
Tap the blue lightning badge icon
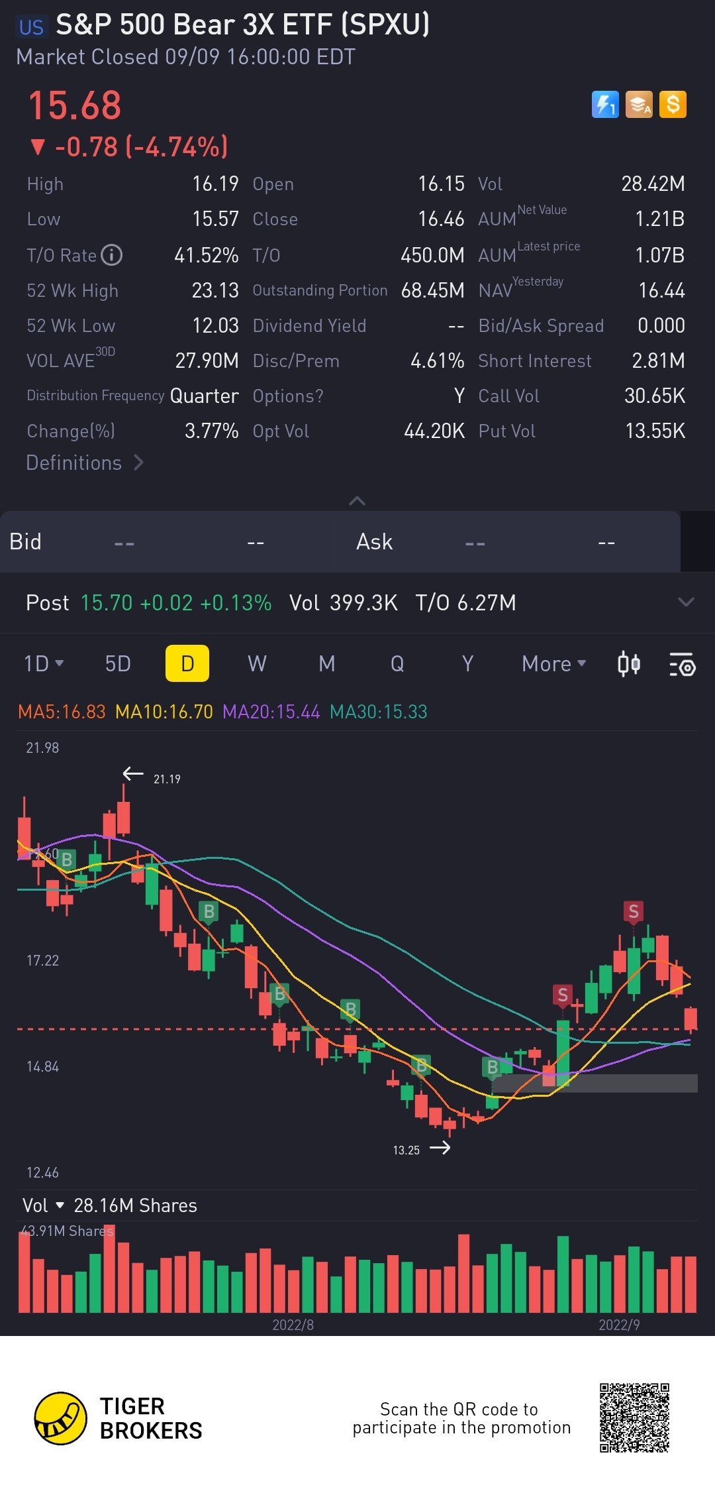(605, 105)
